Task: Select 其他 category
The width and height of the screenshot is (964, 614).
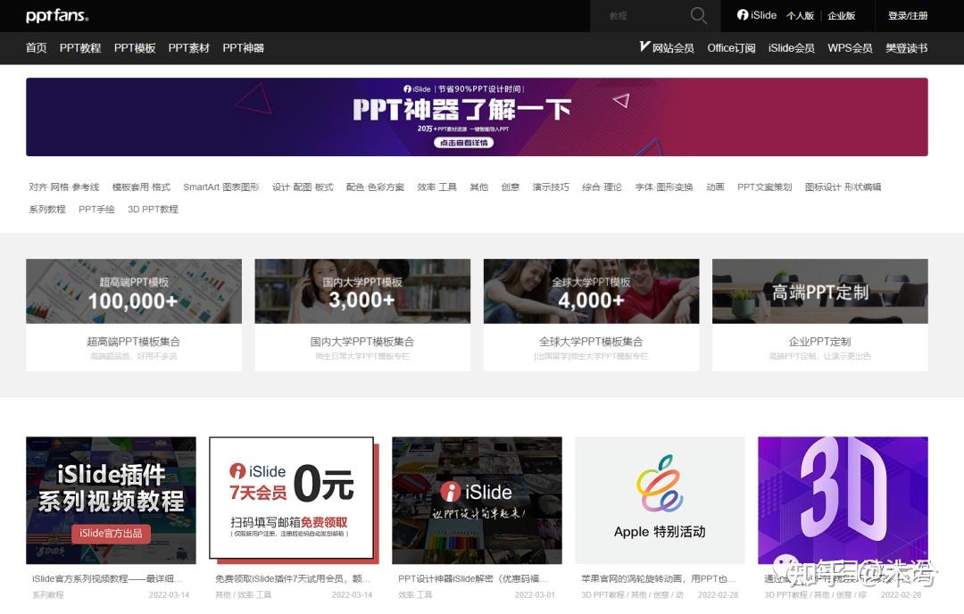Action: pos(479,187)
